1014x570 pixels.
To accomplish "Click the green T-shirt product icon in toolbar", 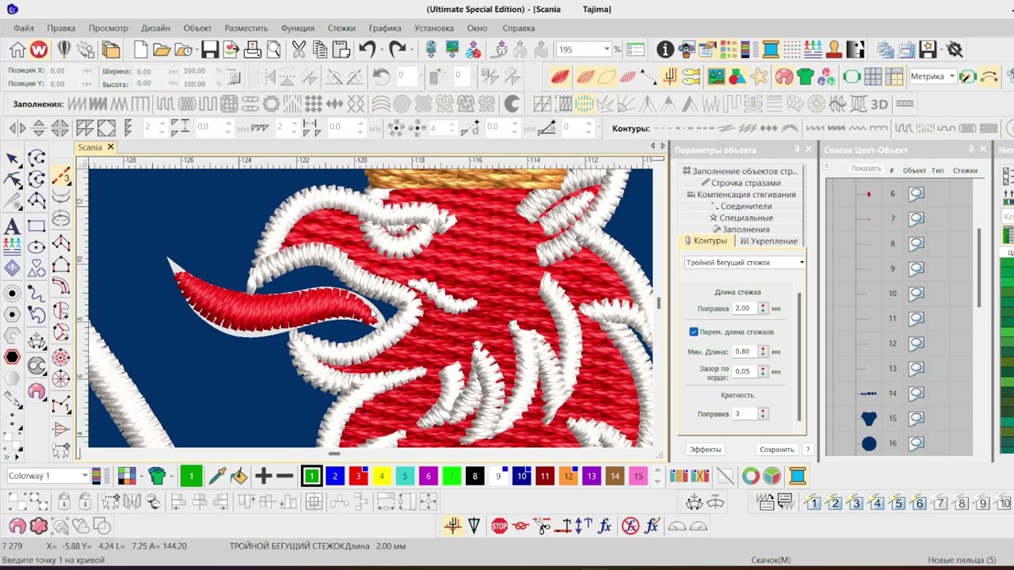I will 806,77.
